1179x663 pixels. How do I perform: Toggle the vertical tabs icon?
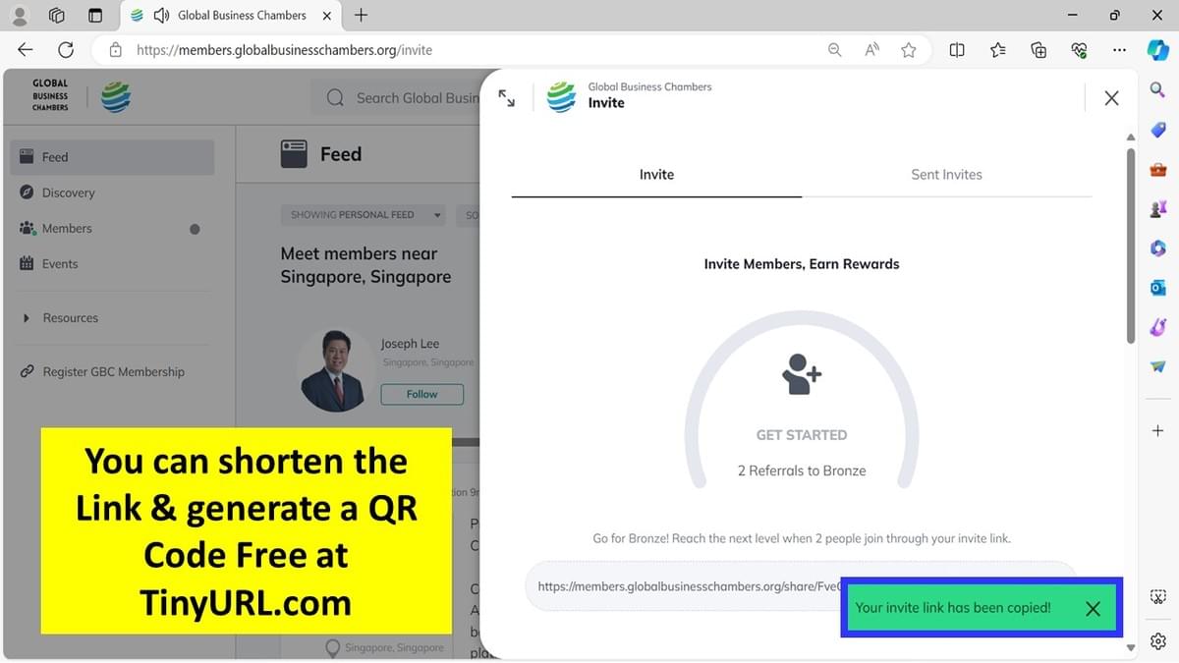94,16
